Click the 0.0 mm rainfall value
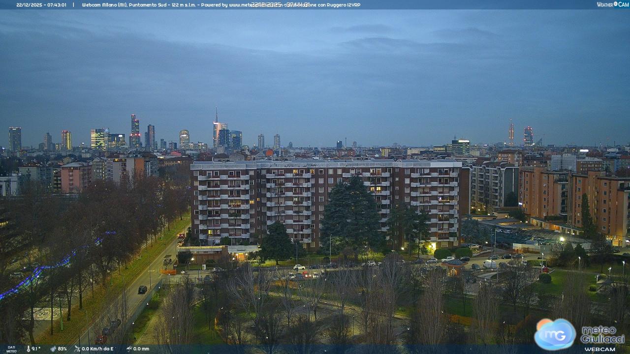Viewport: 630px width, 354px height. click(x=141, y=349)
